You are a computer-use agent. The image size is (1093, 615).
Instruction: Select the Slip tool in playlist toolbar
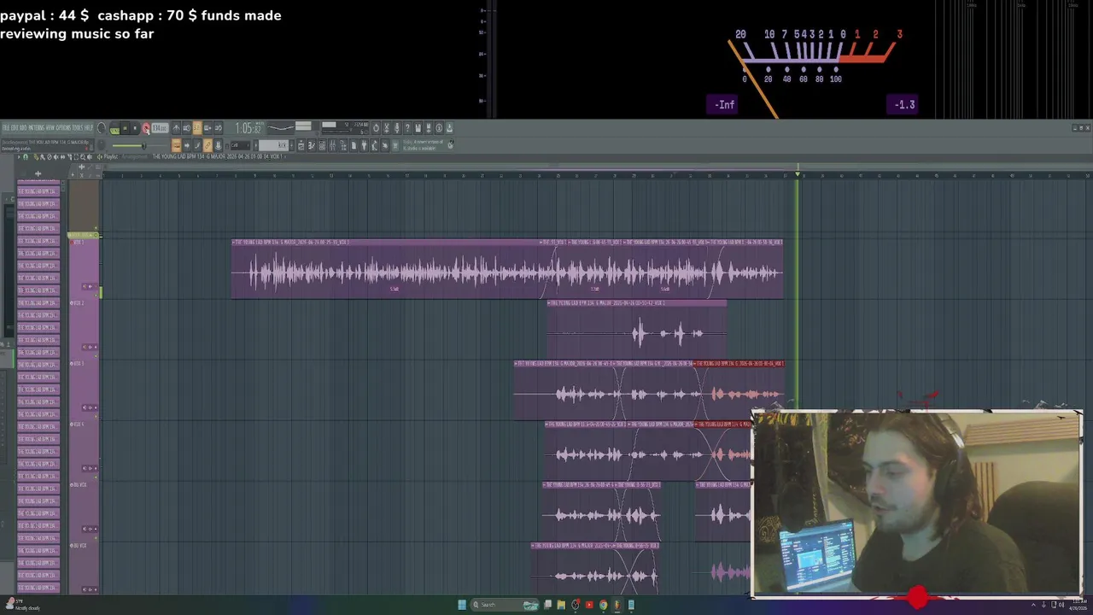[x=62, y=157]
